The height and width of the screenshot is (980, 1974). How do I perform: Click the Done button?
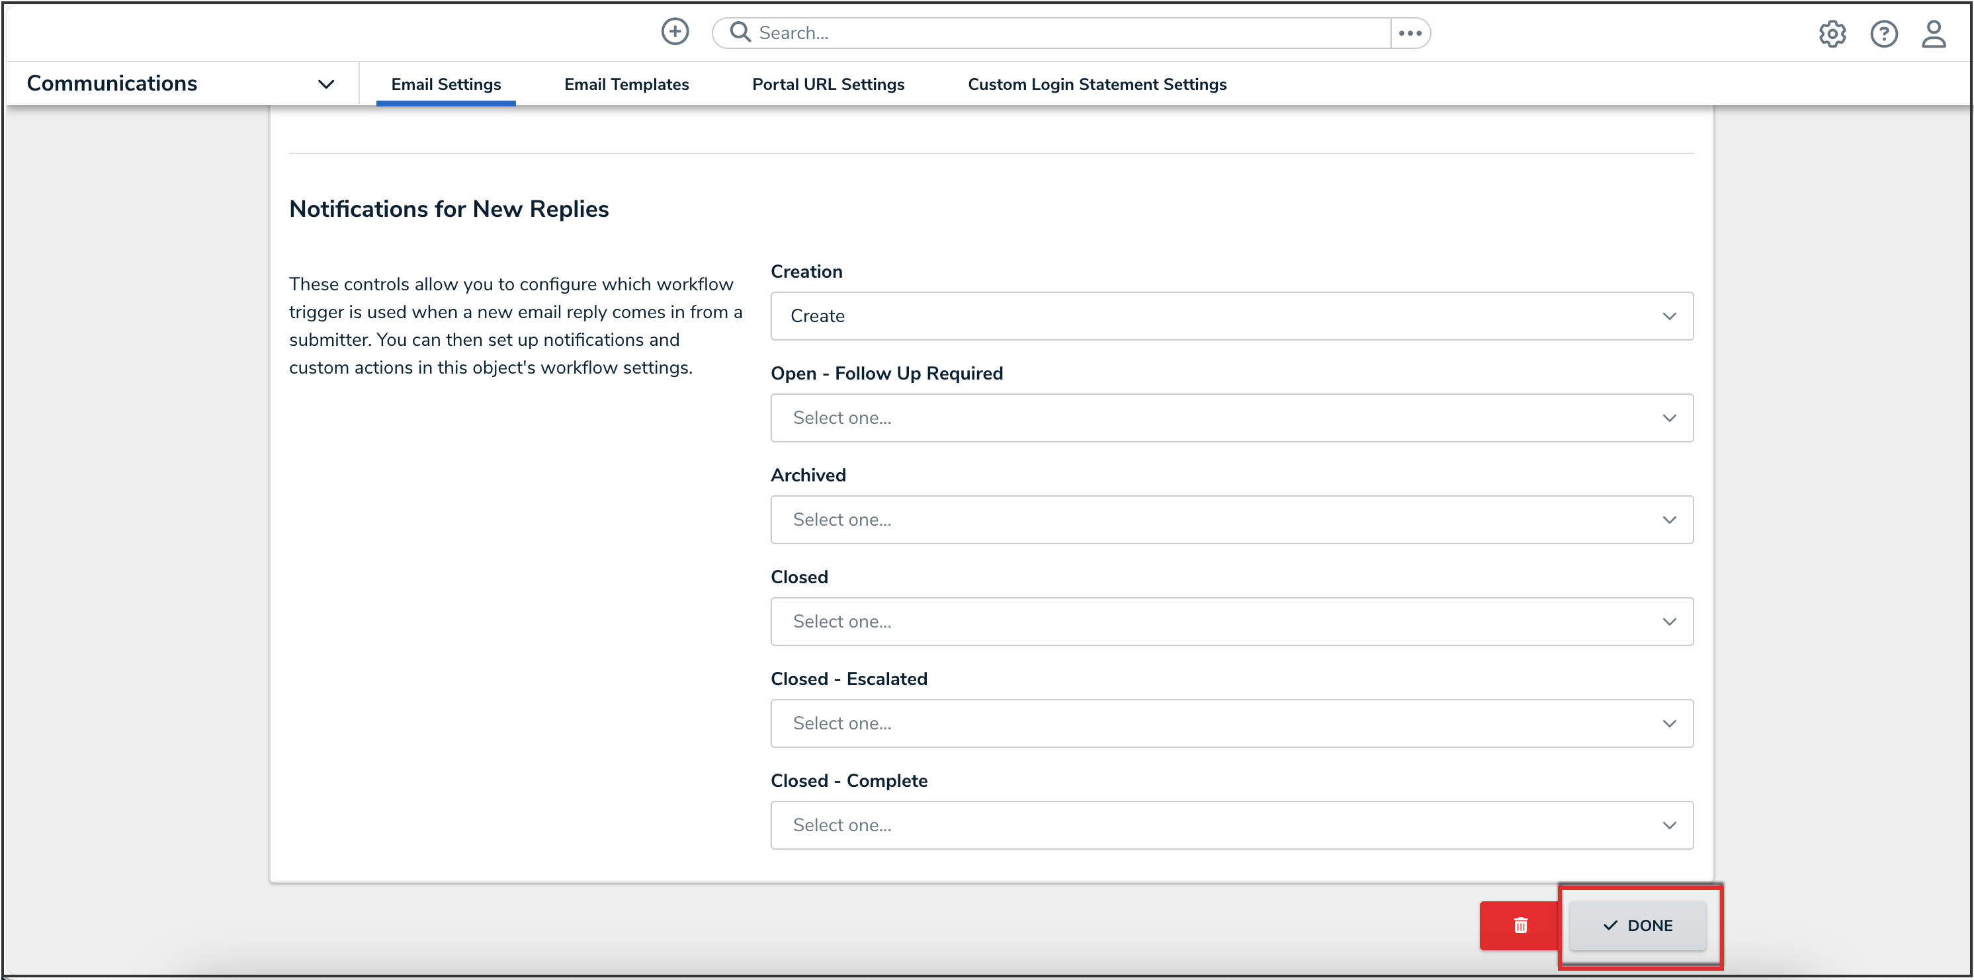(x=1637, y=925)
